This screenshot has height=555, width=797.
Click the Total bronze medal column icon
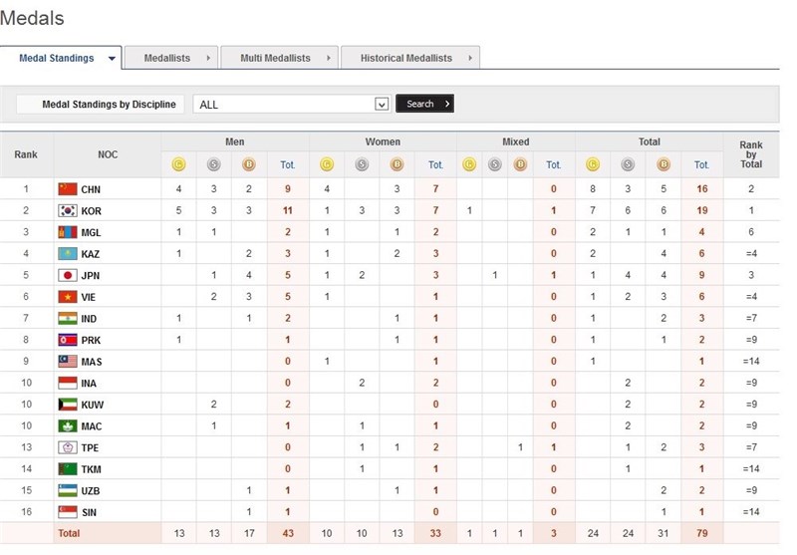pyautogui.click(x=664, y=164)
